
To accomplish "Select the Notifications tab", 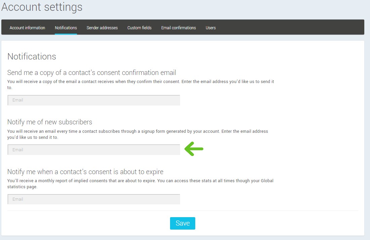I will pos(66,28).
